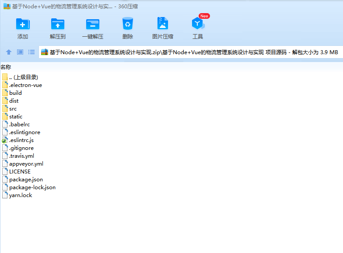This screenshot has height=253, width=343.
Task: Click the file icon beside package.json
Action: coord(5,179)
